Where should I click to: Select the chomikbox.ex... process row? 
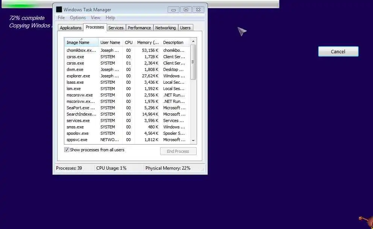(x=127, y=50)
